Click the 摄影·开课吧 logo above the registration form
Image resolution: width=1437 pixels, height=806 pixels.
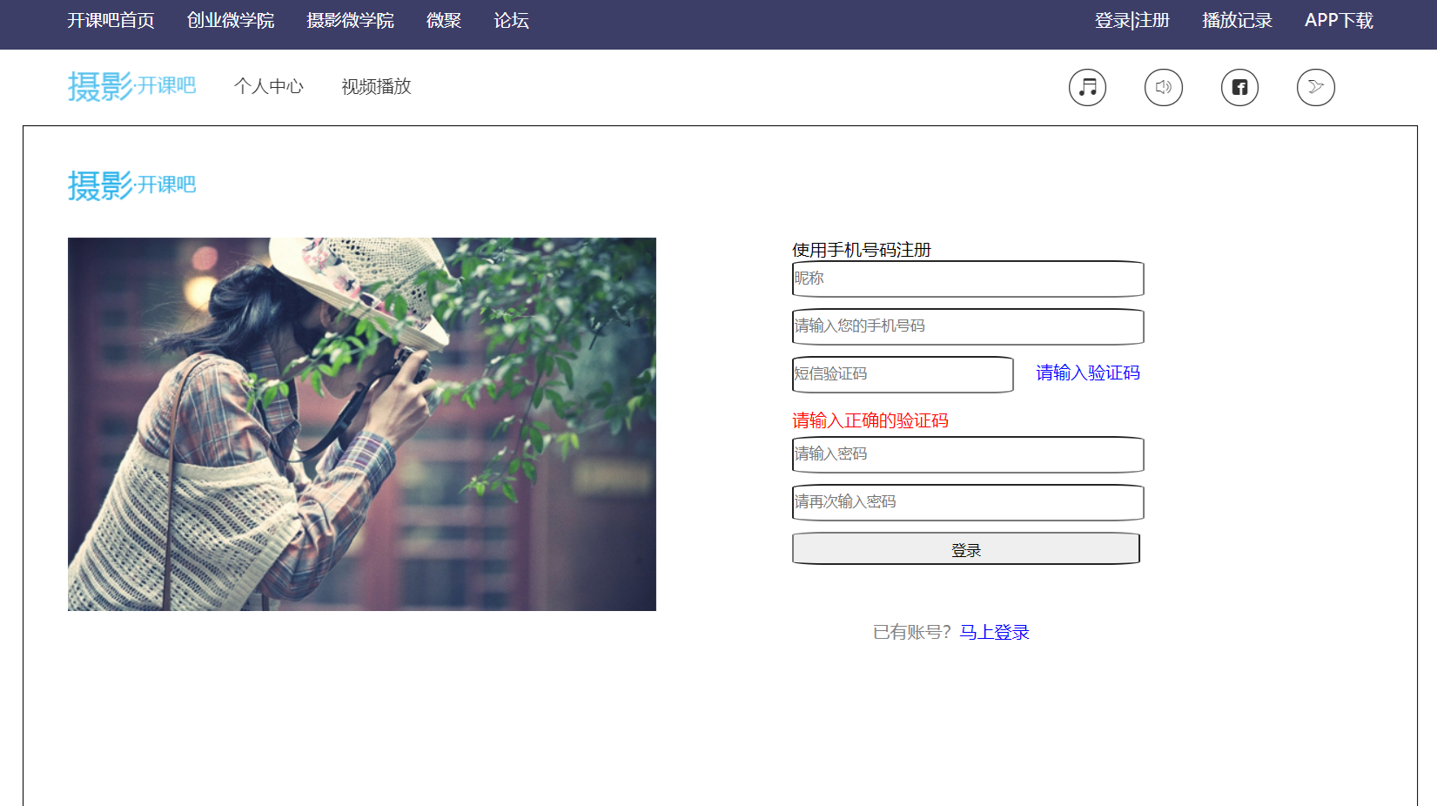point(131,184)
